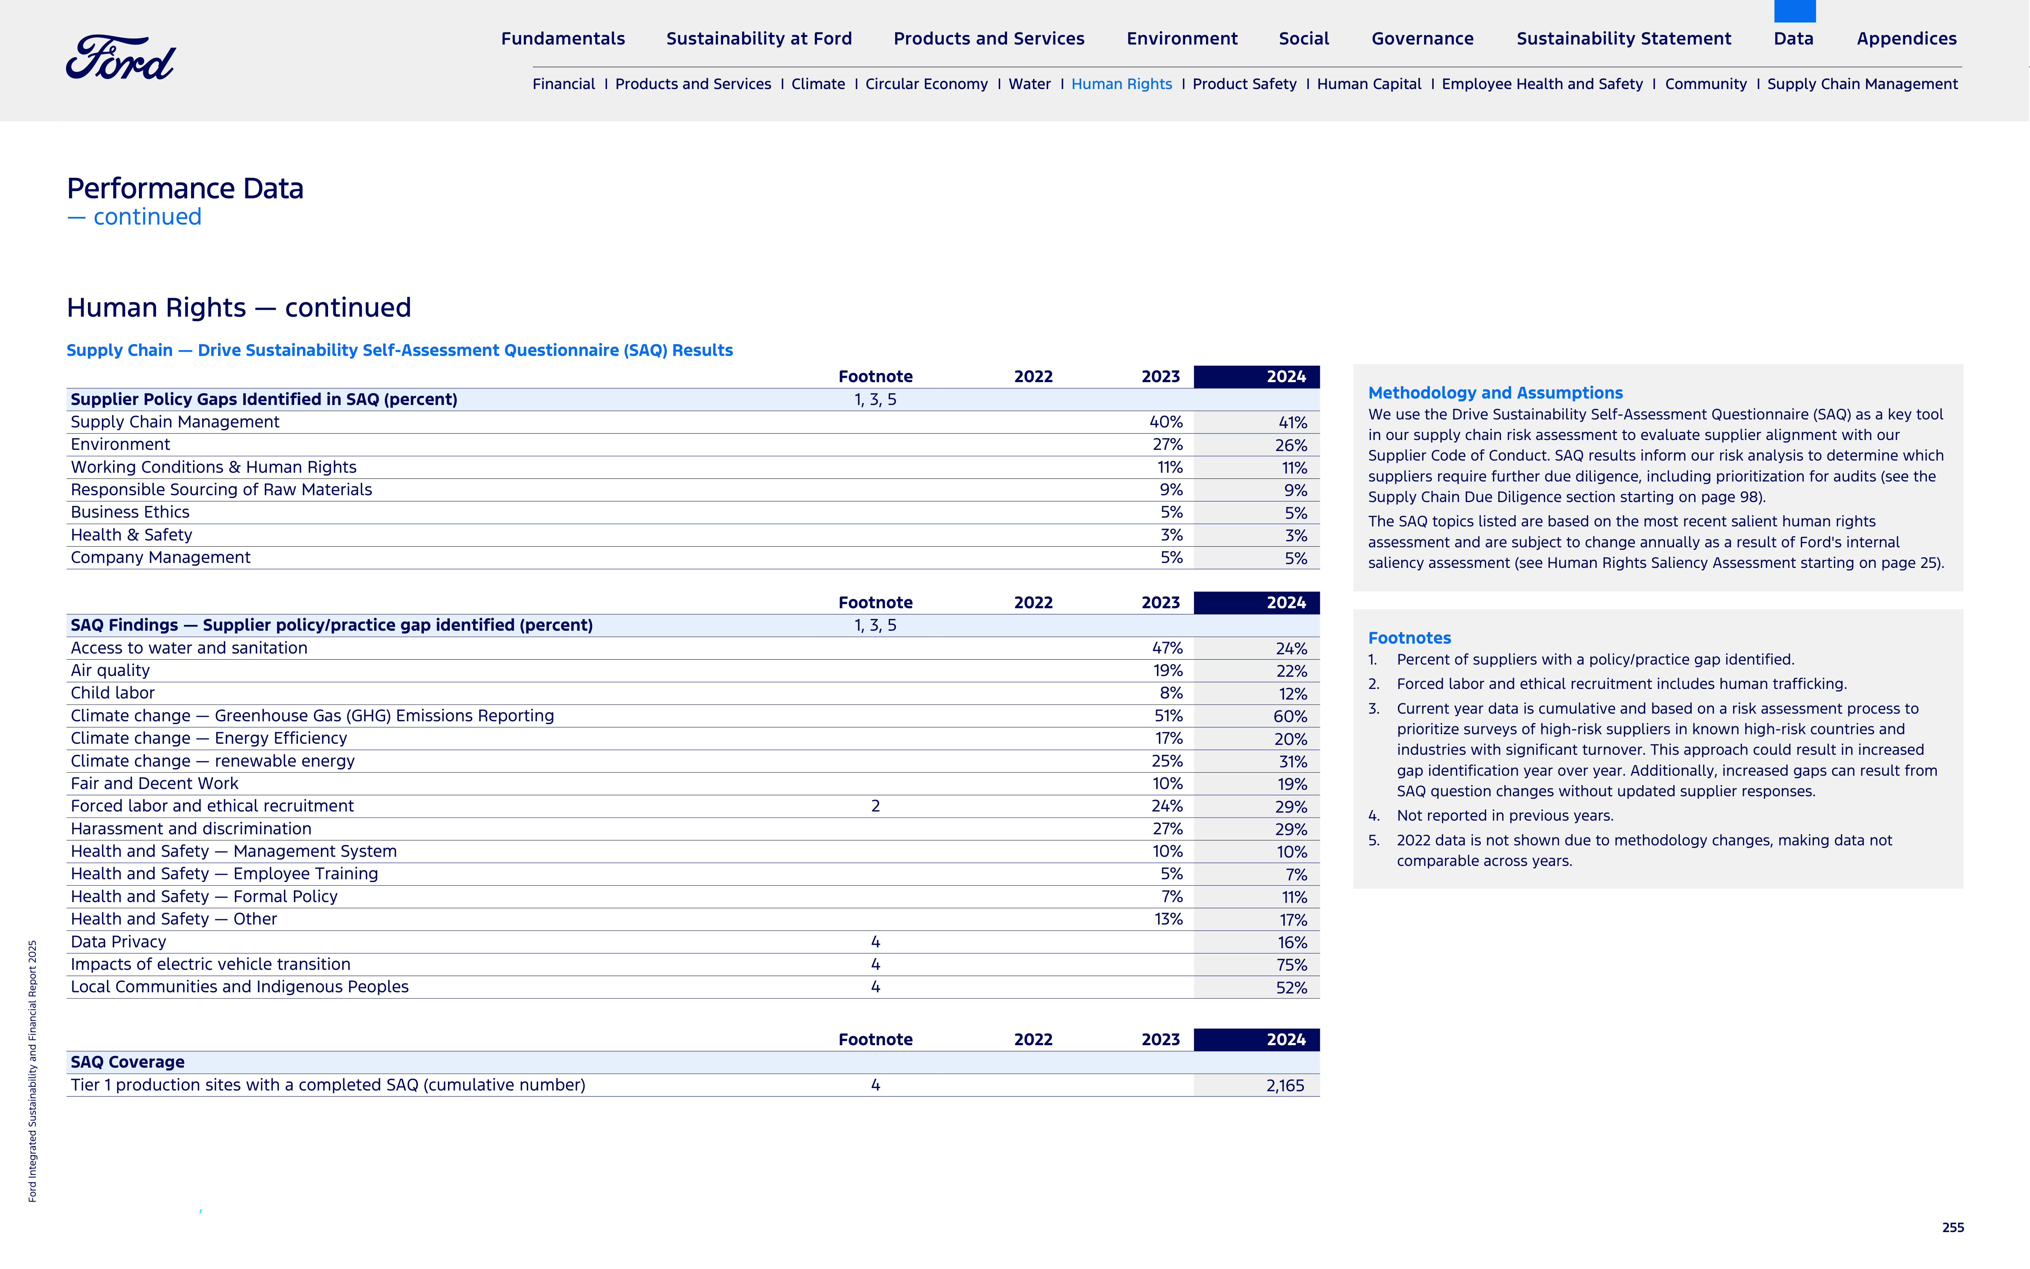Image resolution: width=2030 pixels, height=1269 pixels.
Task: Open the Social section
Action: (x=1304, y=38)
